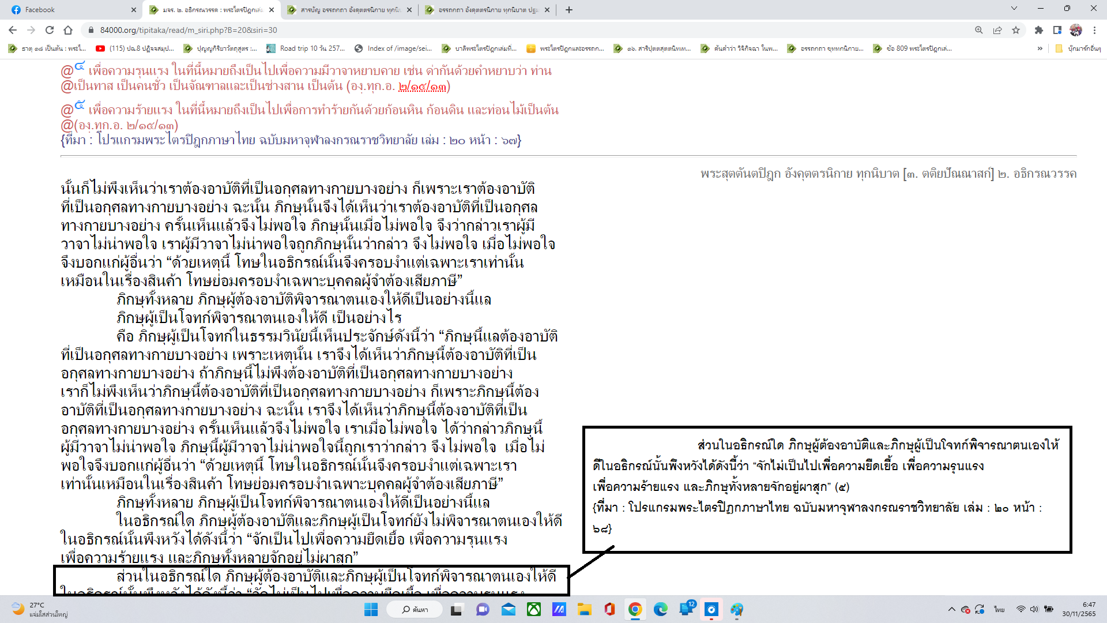Close the Facebook tab

point(134,10)
